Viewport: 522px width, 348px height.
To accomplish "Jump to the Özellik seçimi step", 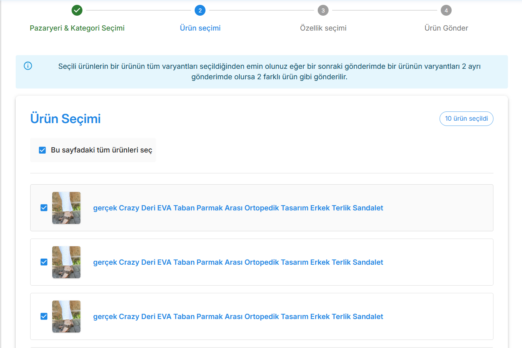I will pyautogui.click(x=323, y=28).
